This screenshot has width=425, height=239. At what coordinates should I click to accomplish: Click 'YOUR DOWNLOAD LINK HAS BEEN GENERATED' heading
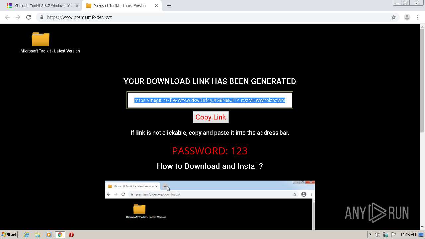click(x=210, y=81)
